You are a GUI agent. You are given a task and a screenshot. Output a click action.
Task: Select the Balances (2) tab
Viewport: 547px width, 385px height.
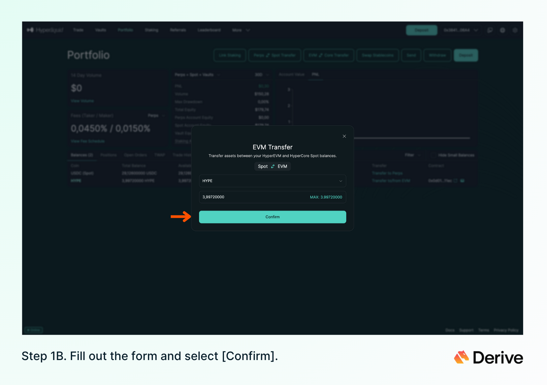click(82, 155)
